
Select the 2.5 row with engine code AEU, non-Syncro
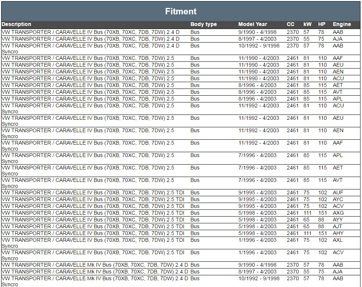(181, 65)
